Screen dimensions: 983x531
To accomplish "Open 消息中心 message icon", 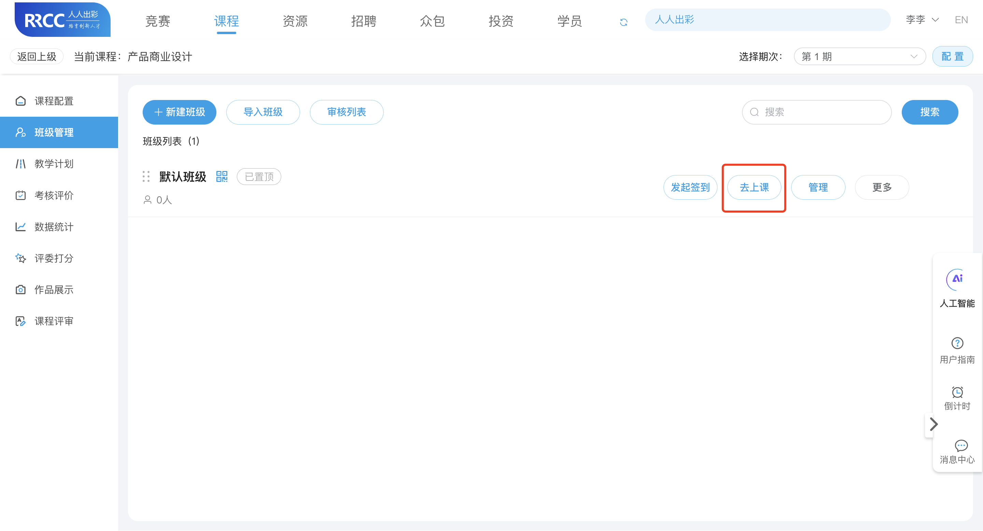I will click(961, 446).
